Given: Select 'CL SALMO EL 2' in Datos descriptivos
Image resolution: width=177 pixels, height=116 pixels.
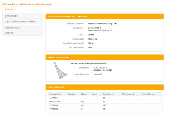Looking at the screenshot, I should 94,28.
